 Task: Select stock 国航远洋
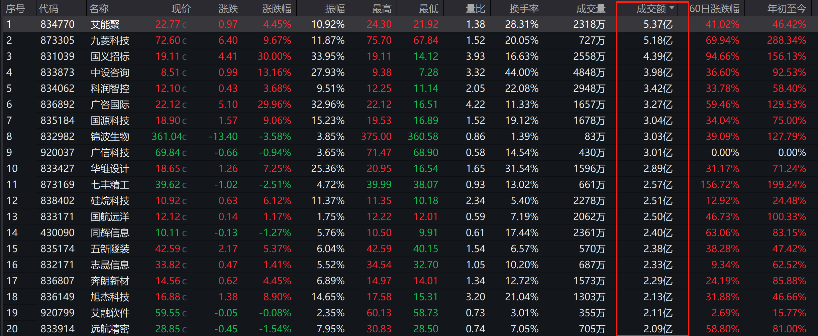pyautogui.click(x=110, y=217)
